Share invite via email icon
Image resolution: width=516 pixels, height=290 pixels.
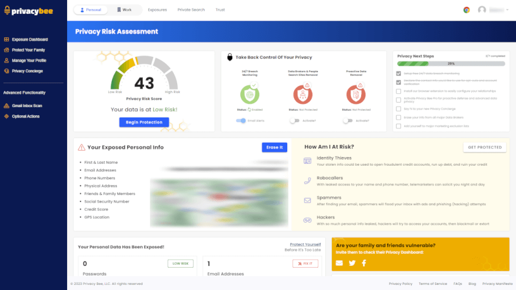(339, 263)
